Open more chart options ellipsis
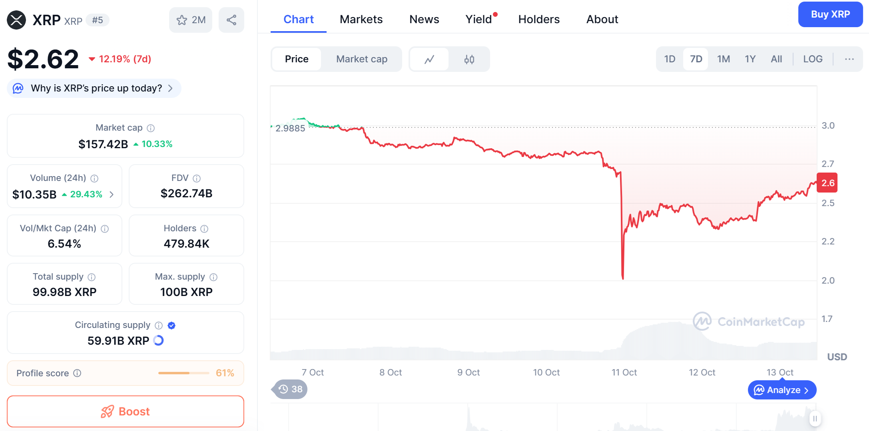The height and width of the screenshot is (431, 869). click(x=849, y=59)
